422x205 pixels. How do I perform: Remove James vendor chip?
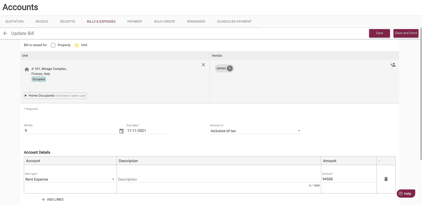pos(230,68)
